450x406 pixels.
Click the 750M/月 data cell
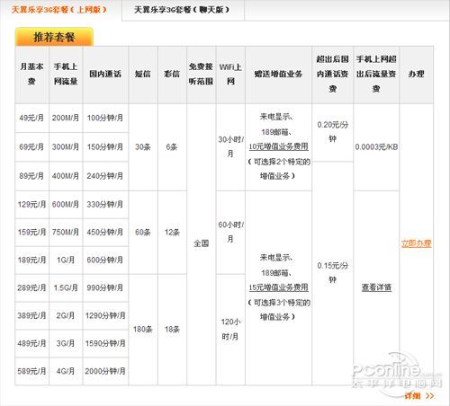point(66,232)
